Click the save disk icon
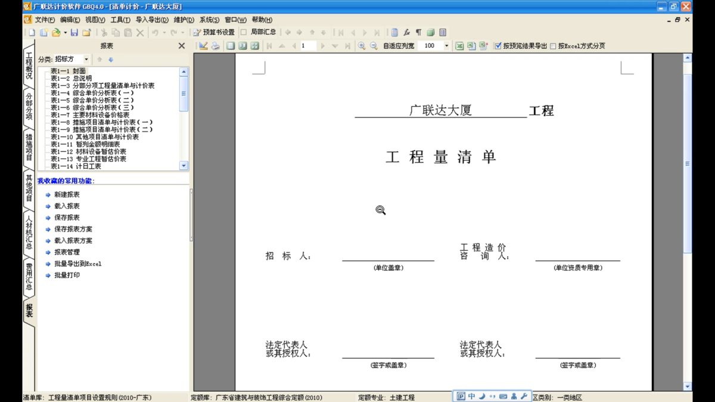The width and height of the screenshot is (715, 402). [74, 33]
